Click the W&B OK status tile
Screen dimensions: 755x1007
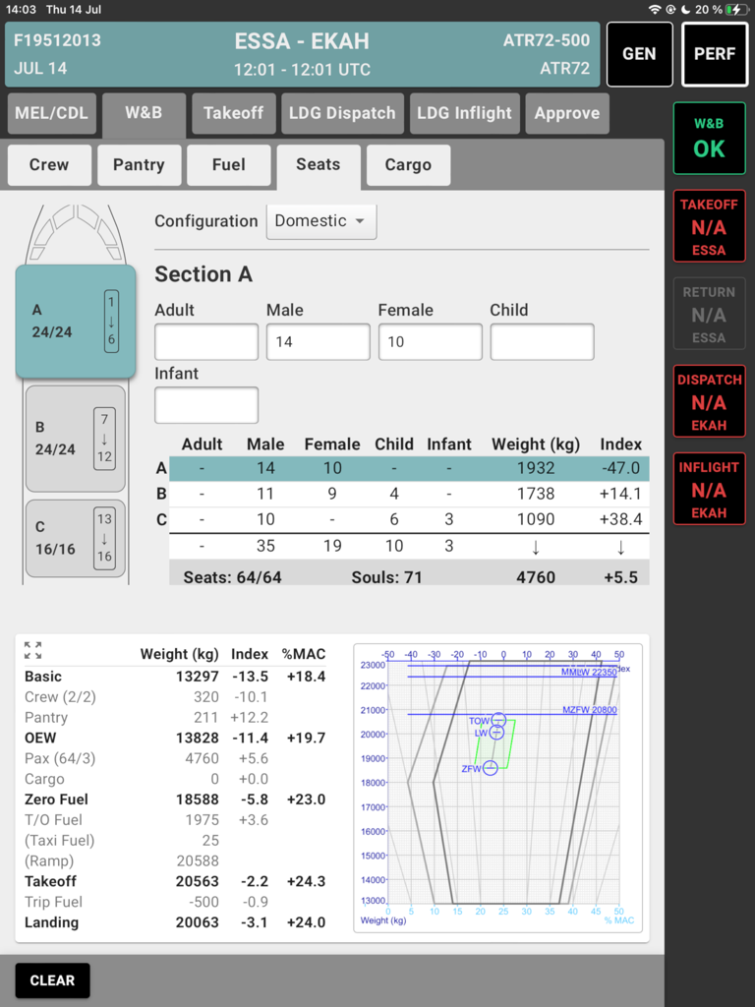pos(709,139)
